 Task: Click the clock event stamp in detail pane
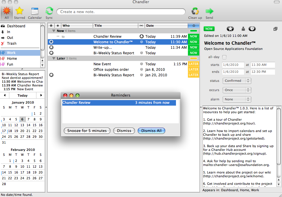(252, 29)
